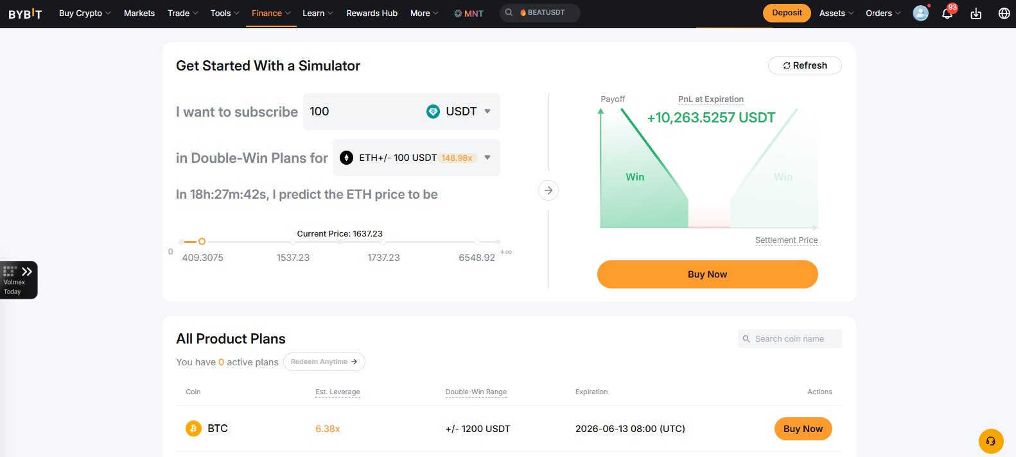The width and height of the screenshot is (1016, 457).
Task: Click the search icon in the coin search box
Action: (x=746, y=339)
